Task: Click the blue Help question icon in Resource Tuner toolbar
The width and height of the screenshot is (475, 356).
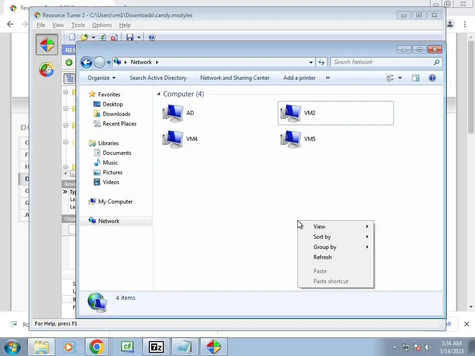Action: click(x=152, y=37)
